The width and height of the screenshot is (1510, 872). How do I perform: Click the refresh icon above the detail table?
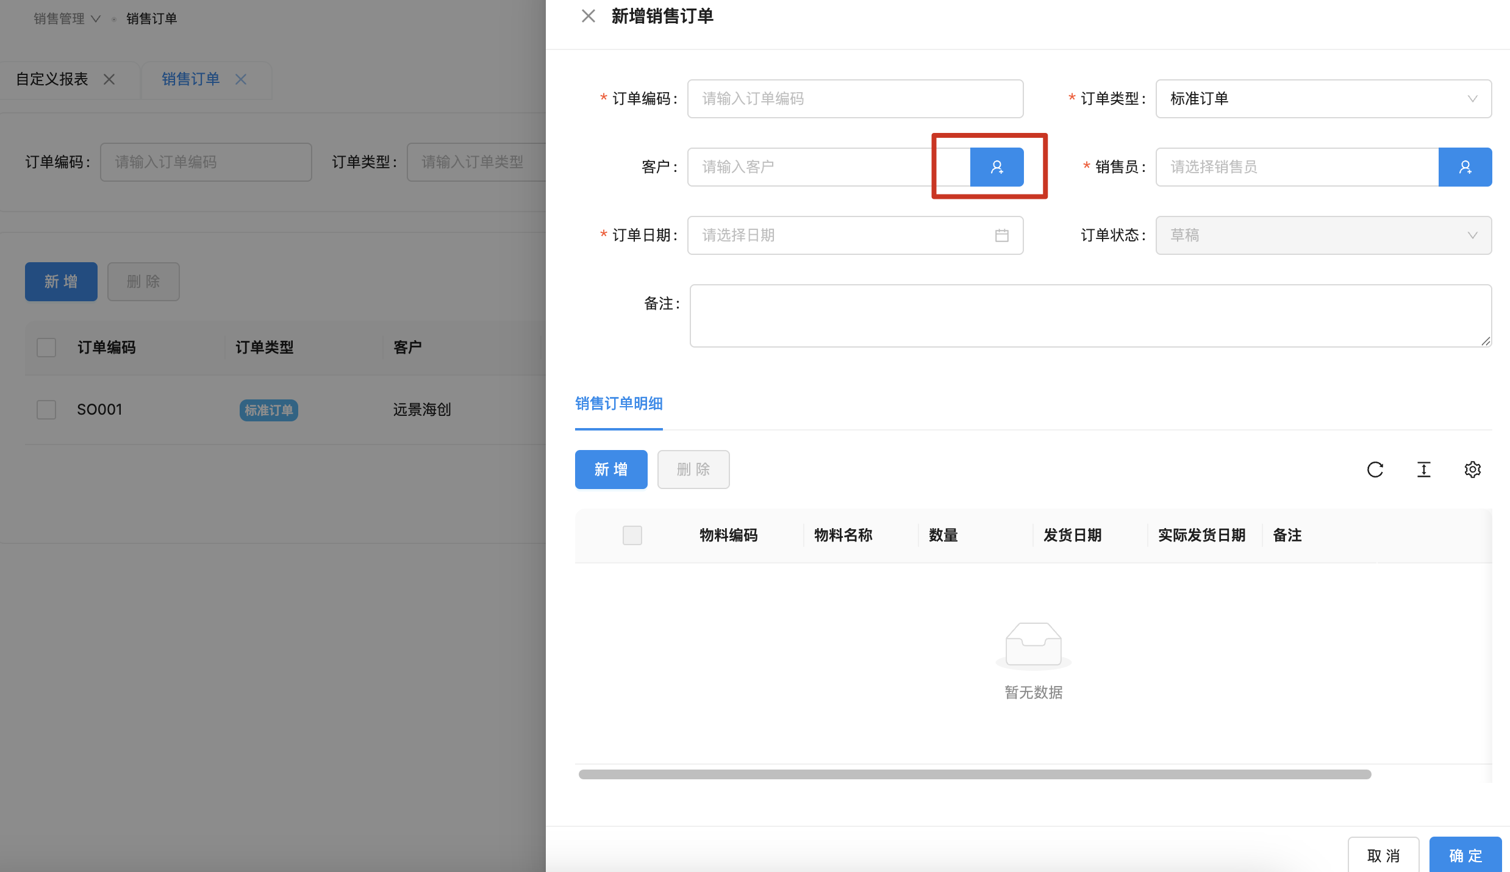point(1375,470)
